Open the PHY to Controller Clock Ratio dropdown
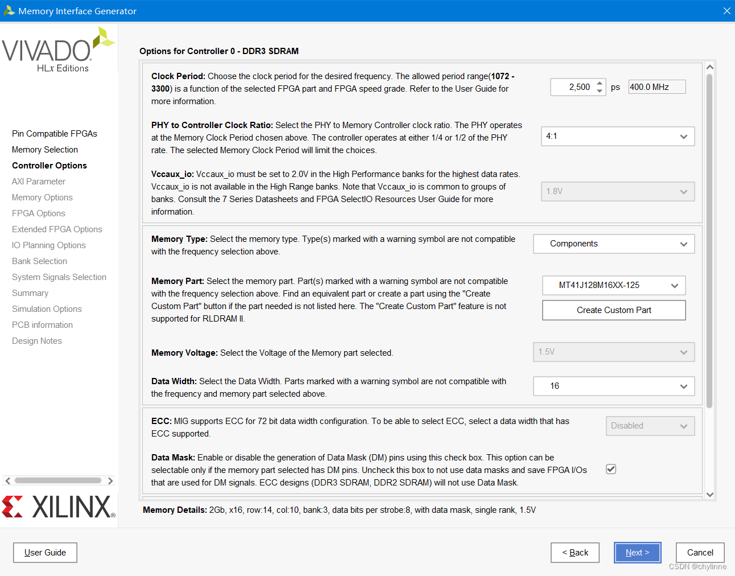The width and height of the screenshot is (735, 576). [618, 137]
